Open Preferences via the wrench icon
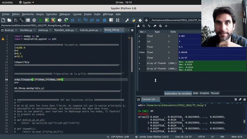247x139 pixels. pos(127,20)
